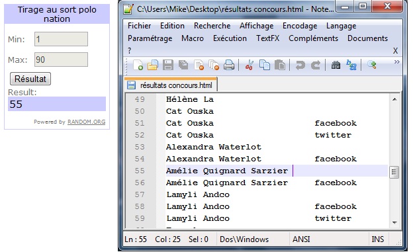The height and width of the screenshot is (252, 413).
Task: Toggle the INS insert mode indicator
Action: point(377,239)
